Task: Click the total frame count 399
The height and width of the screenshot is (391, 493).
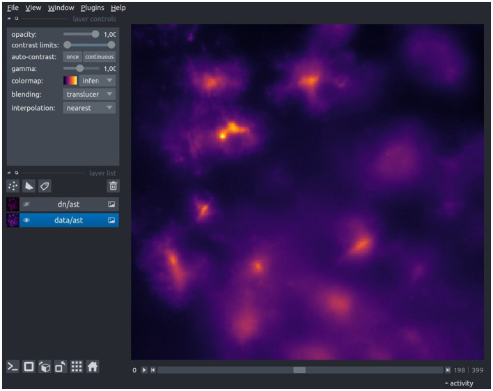Action: [x=478, y=370]
